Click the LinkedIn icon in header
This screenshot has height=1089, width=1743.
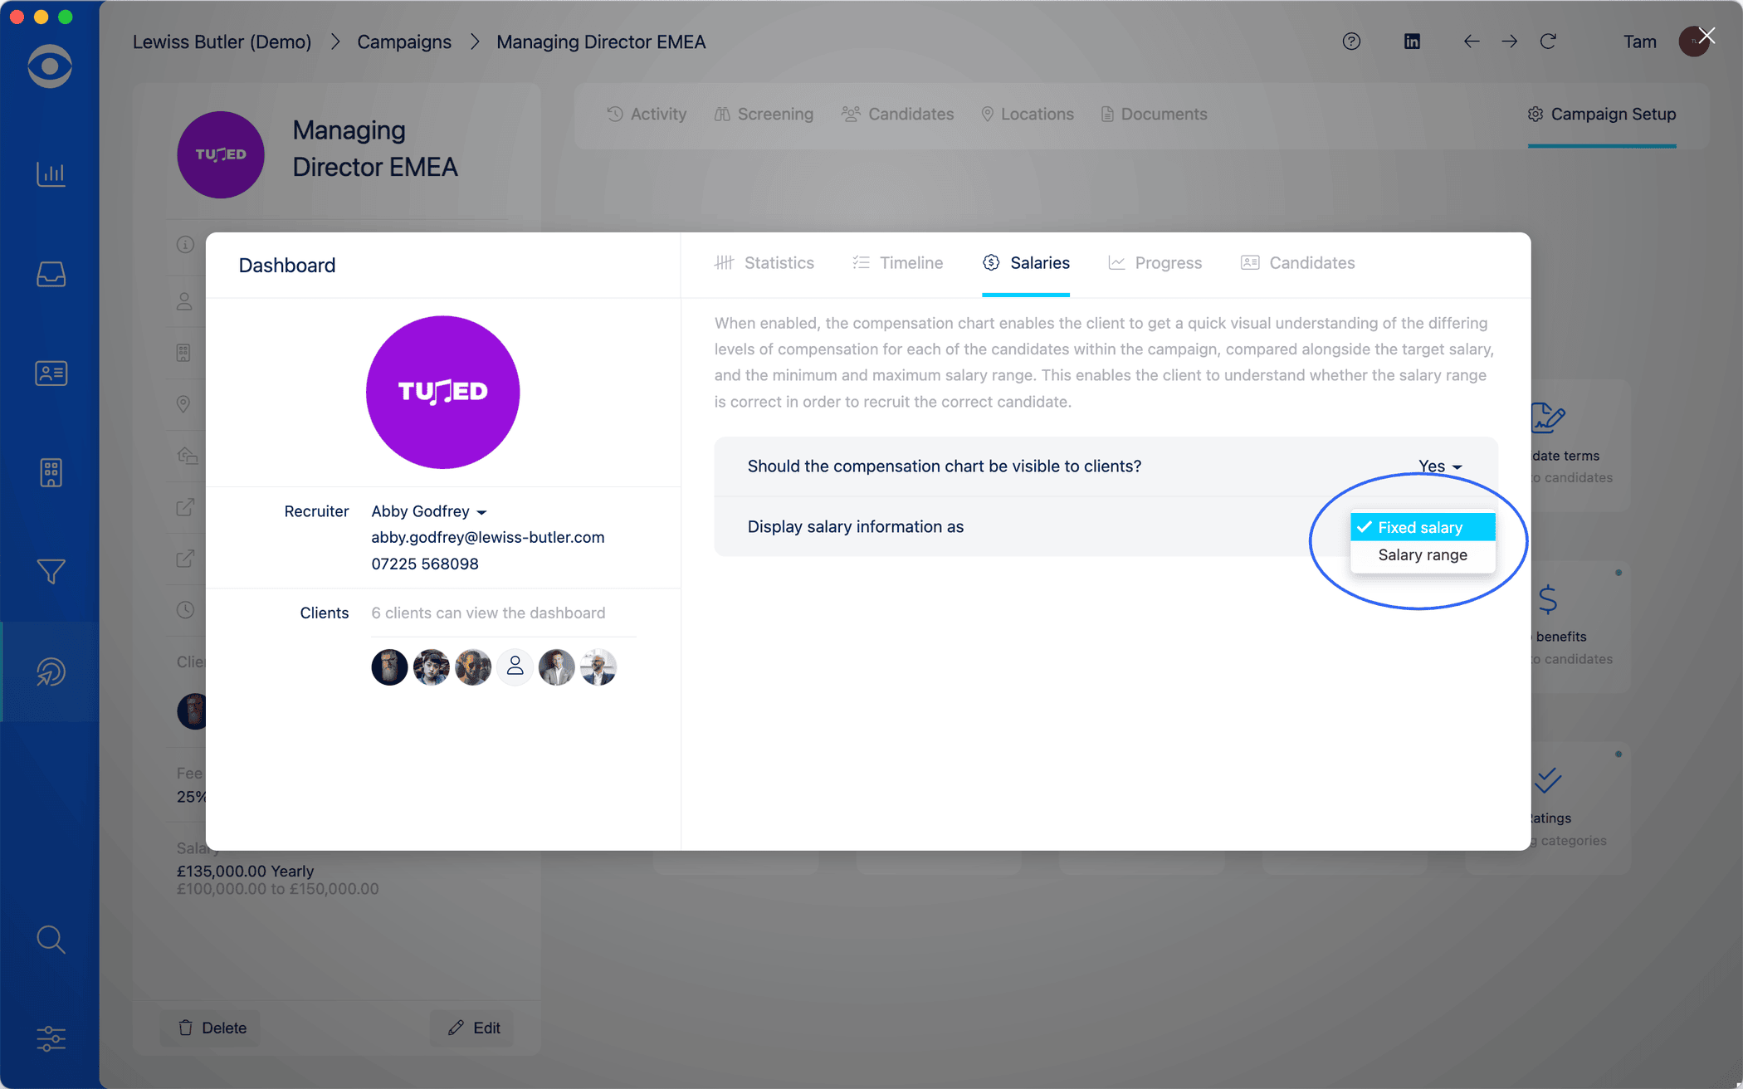pyautogui.click(x=1412, y=42)
